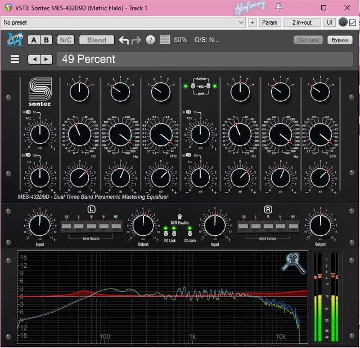Redo the change with the greyed arrow icon
This screenshot has height=348, width=360.
[136, 40]
